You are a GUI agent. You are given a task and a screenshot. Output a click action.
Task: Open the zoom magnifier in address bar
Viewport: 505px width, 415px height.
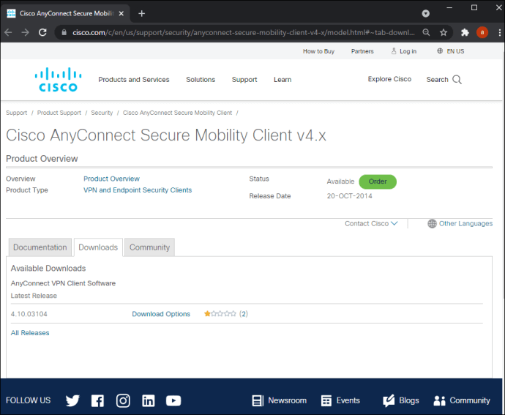coord(426,32)
